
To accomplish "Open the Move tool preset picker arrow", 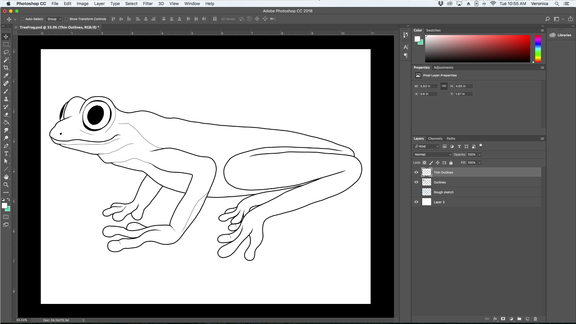I will pyautogui.click(x=15, y=19).
